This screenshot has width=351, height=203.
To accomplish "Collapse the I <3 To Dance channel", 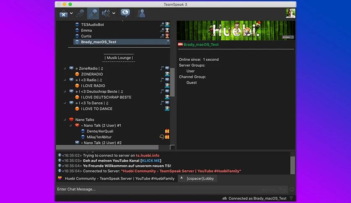I will point(65,103).
